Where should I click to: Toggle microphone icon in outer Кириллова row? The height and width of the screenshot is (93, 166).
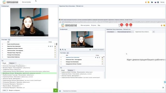coord(49,46)
